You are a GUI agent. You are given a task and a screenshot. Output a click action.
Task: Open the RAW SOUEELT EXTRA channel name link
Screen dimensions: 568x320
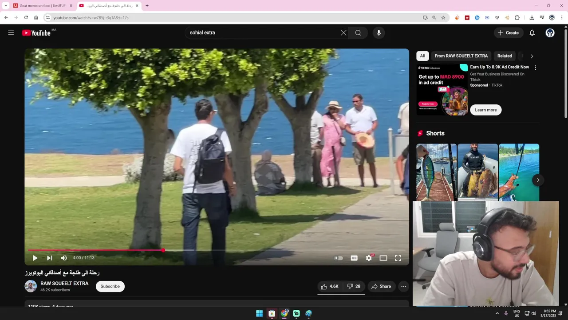(x=64, y=284)
